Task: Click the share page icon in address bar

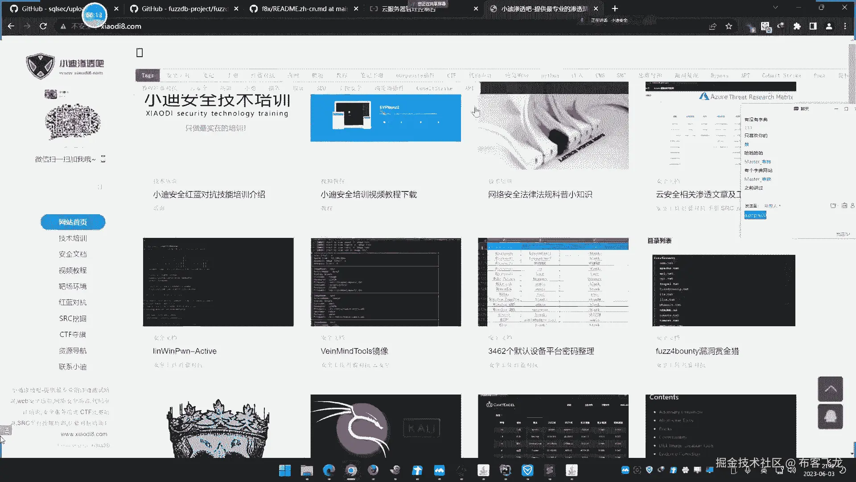Action: (712, 26)
